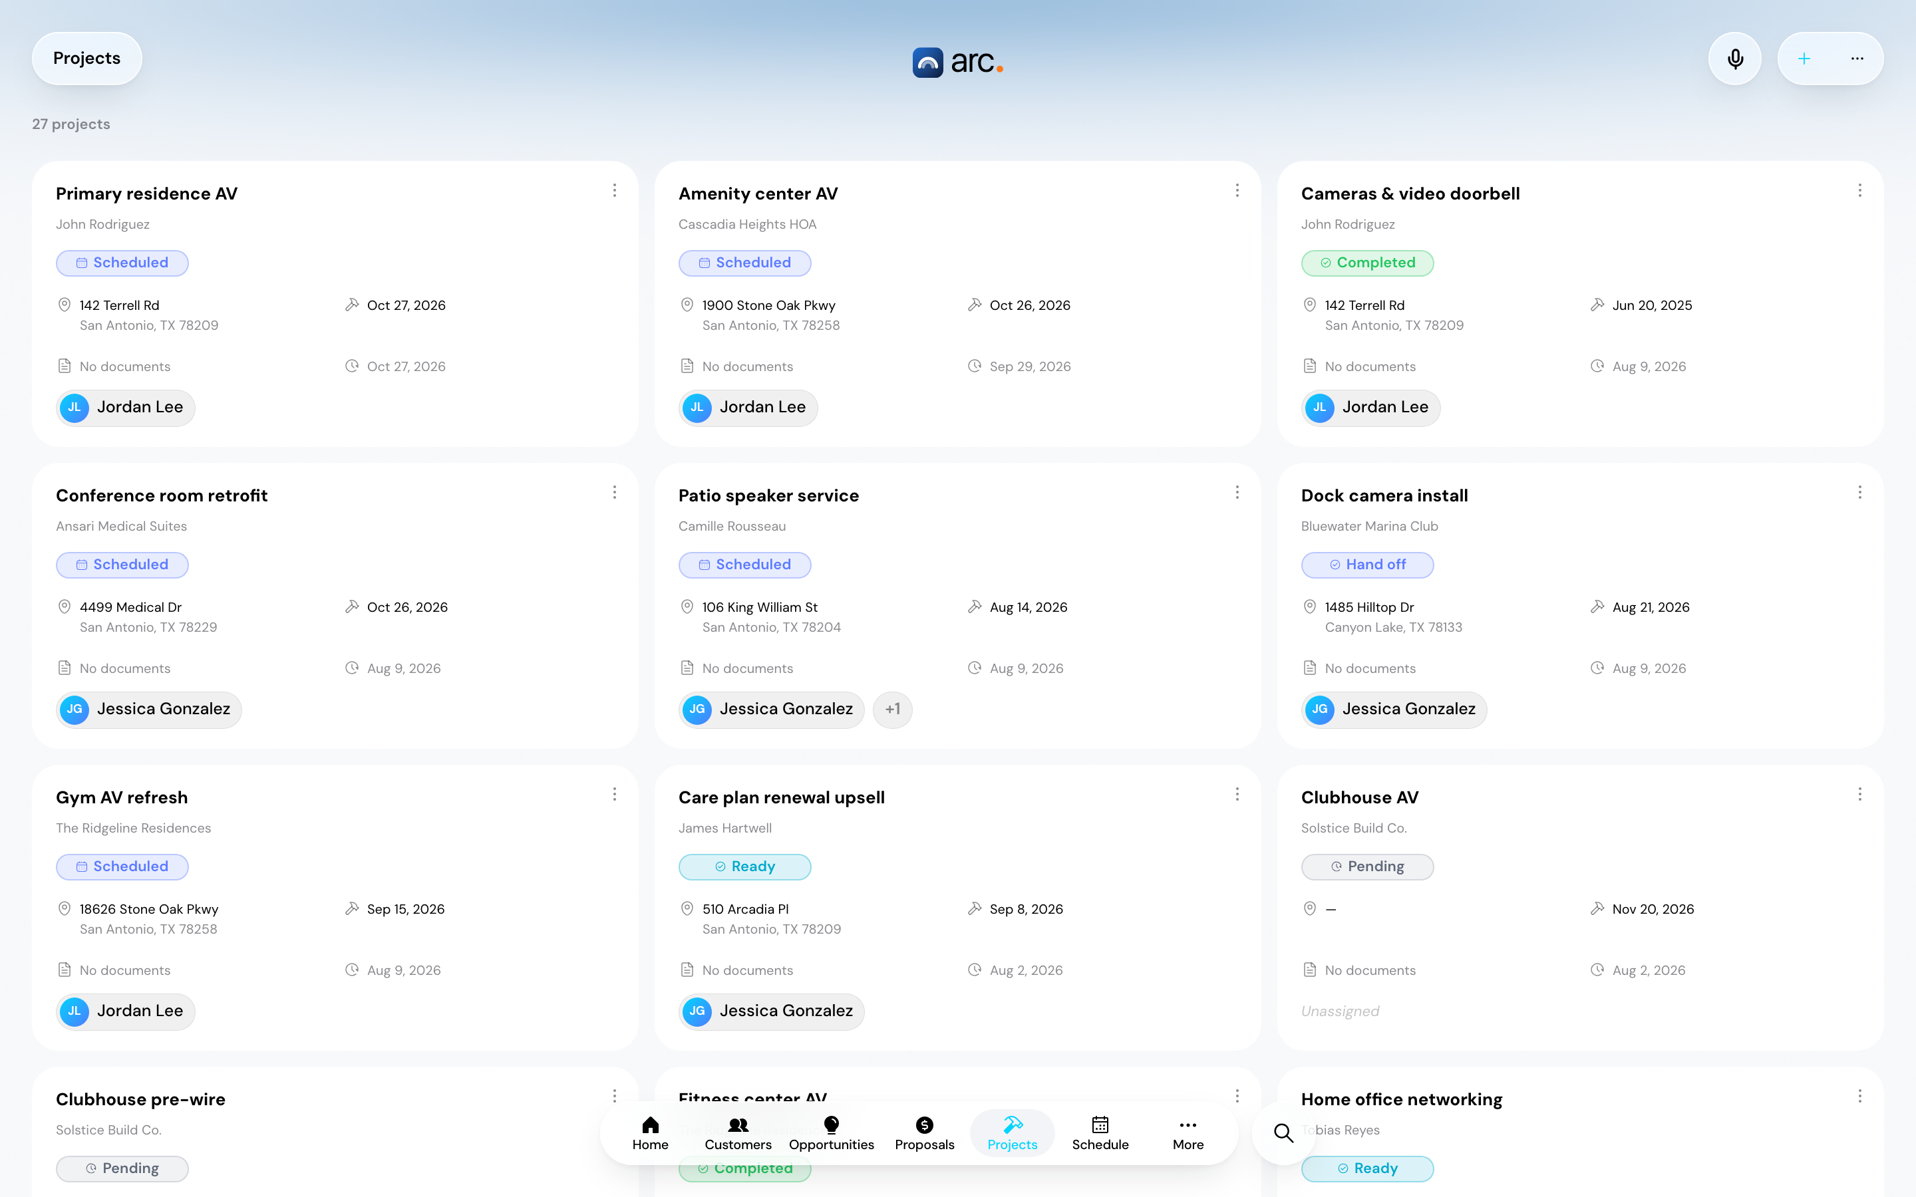Click Hand off status badge on Dock camera install

click(x=1367, y=565)
